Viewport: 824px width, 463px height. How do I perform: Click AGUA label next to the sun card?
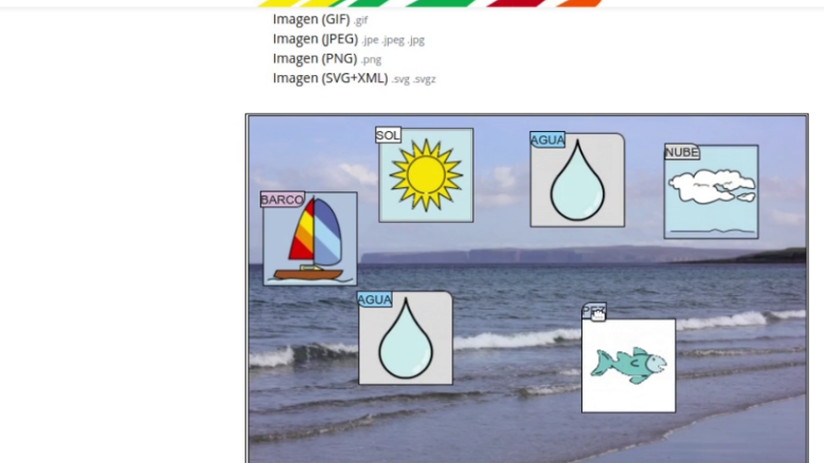coord(547,140)
